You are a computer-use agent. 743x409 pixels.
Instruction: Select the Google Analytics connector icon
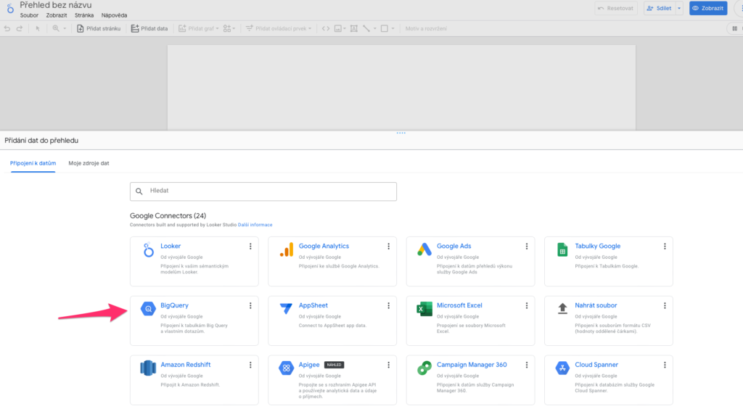click(x=287, y=249)
